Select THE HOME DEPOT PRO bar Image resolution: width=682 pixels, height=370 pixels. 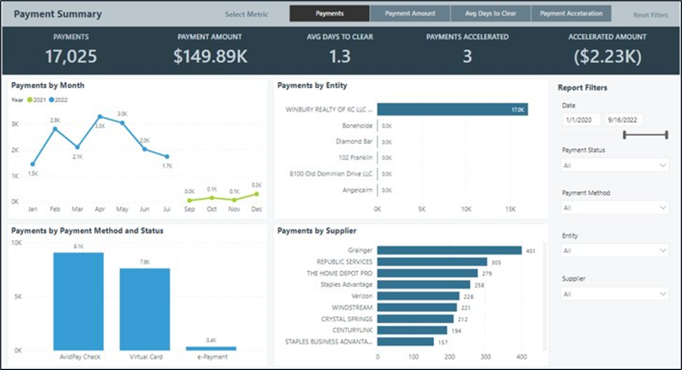[428, 273]
